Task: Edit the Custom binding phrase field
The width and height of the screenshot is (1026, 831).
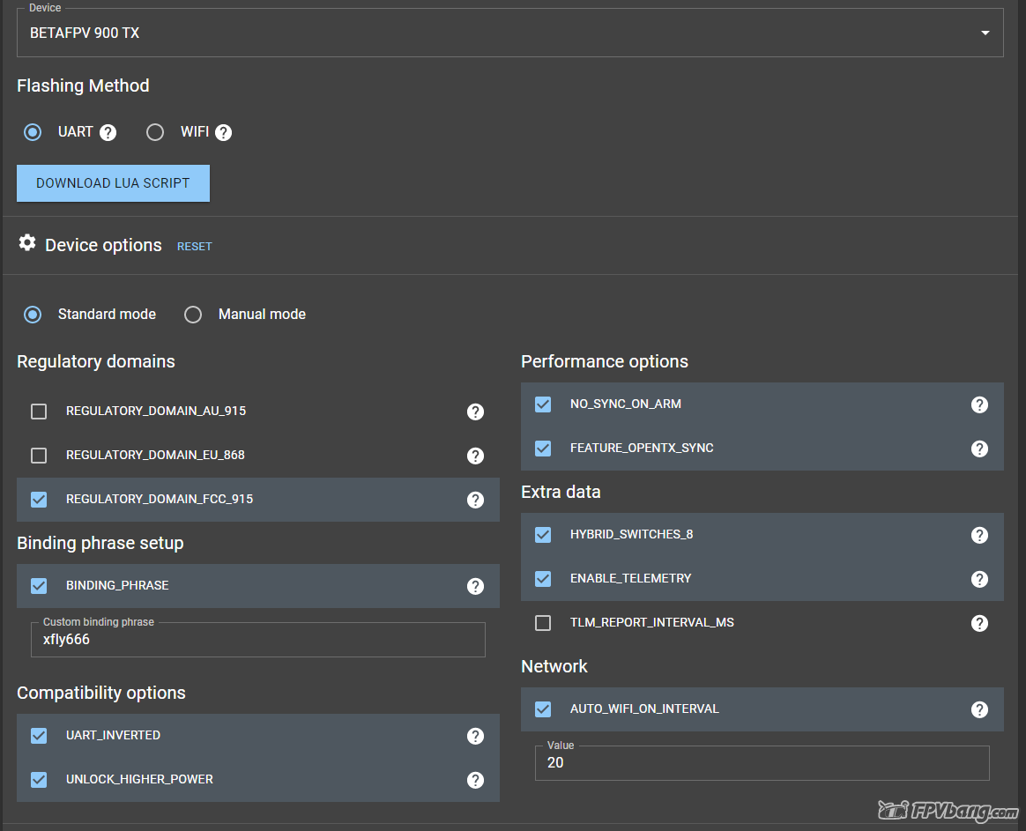Action: pyautogui.click(x=257, y=640)
